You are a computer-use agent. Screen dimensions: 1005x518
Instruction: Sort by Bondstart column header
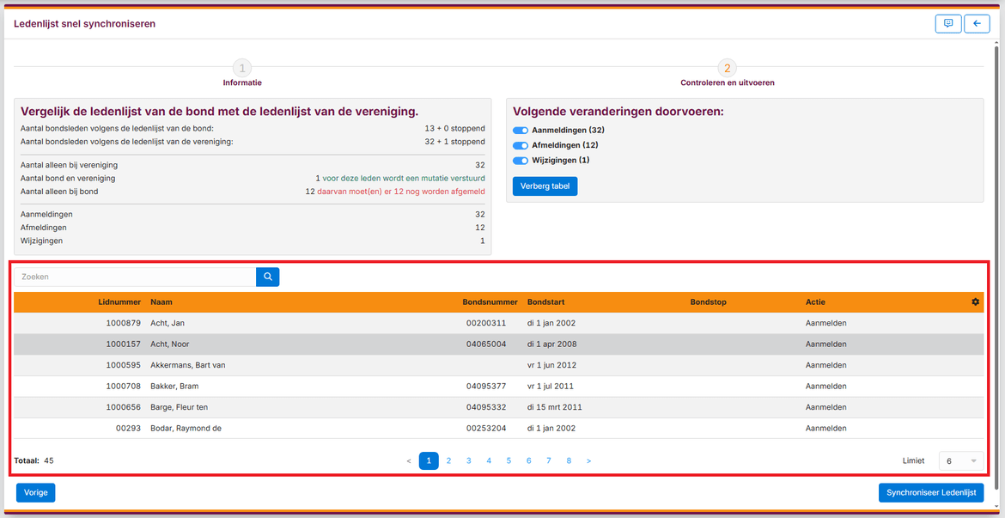pyautogui.click(x=545, y=302)
